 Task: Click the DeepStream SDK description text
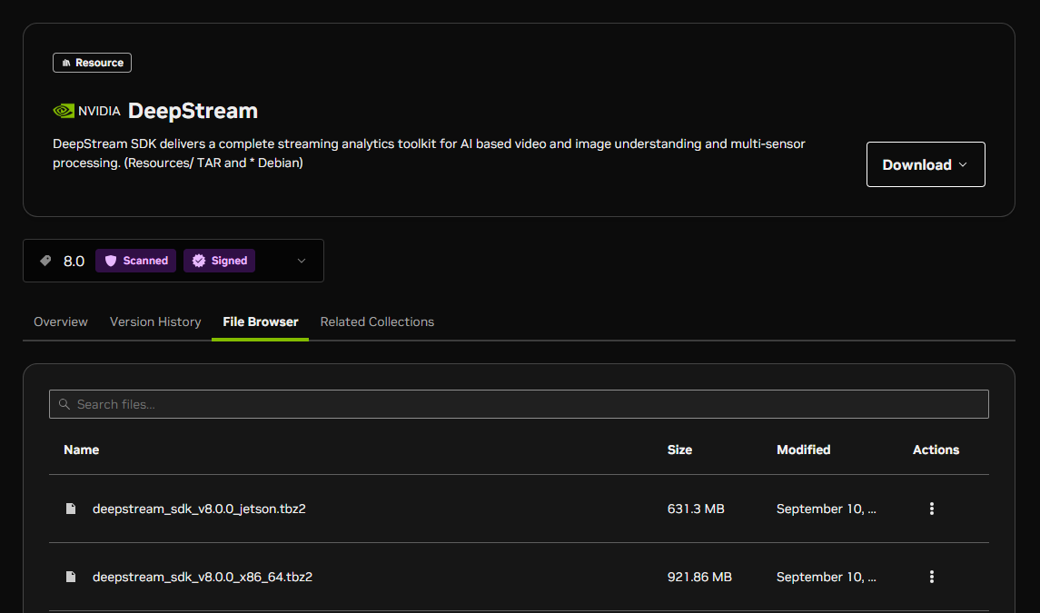coord(429,153)
